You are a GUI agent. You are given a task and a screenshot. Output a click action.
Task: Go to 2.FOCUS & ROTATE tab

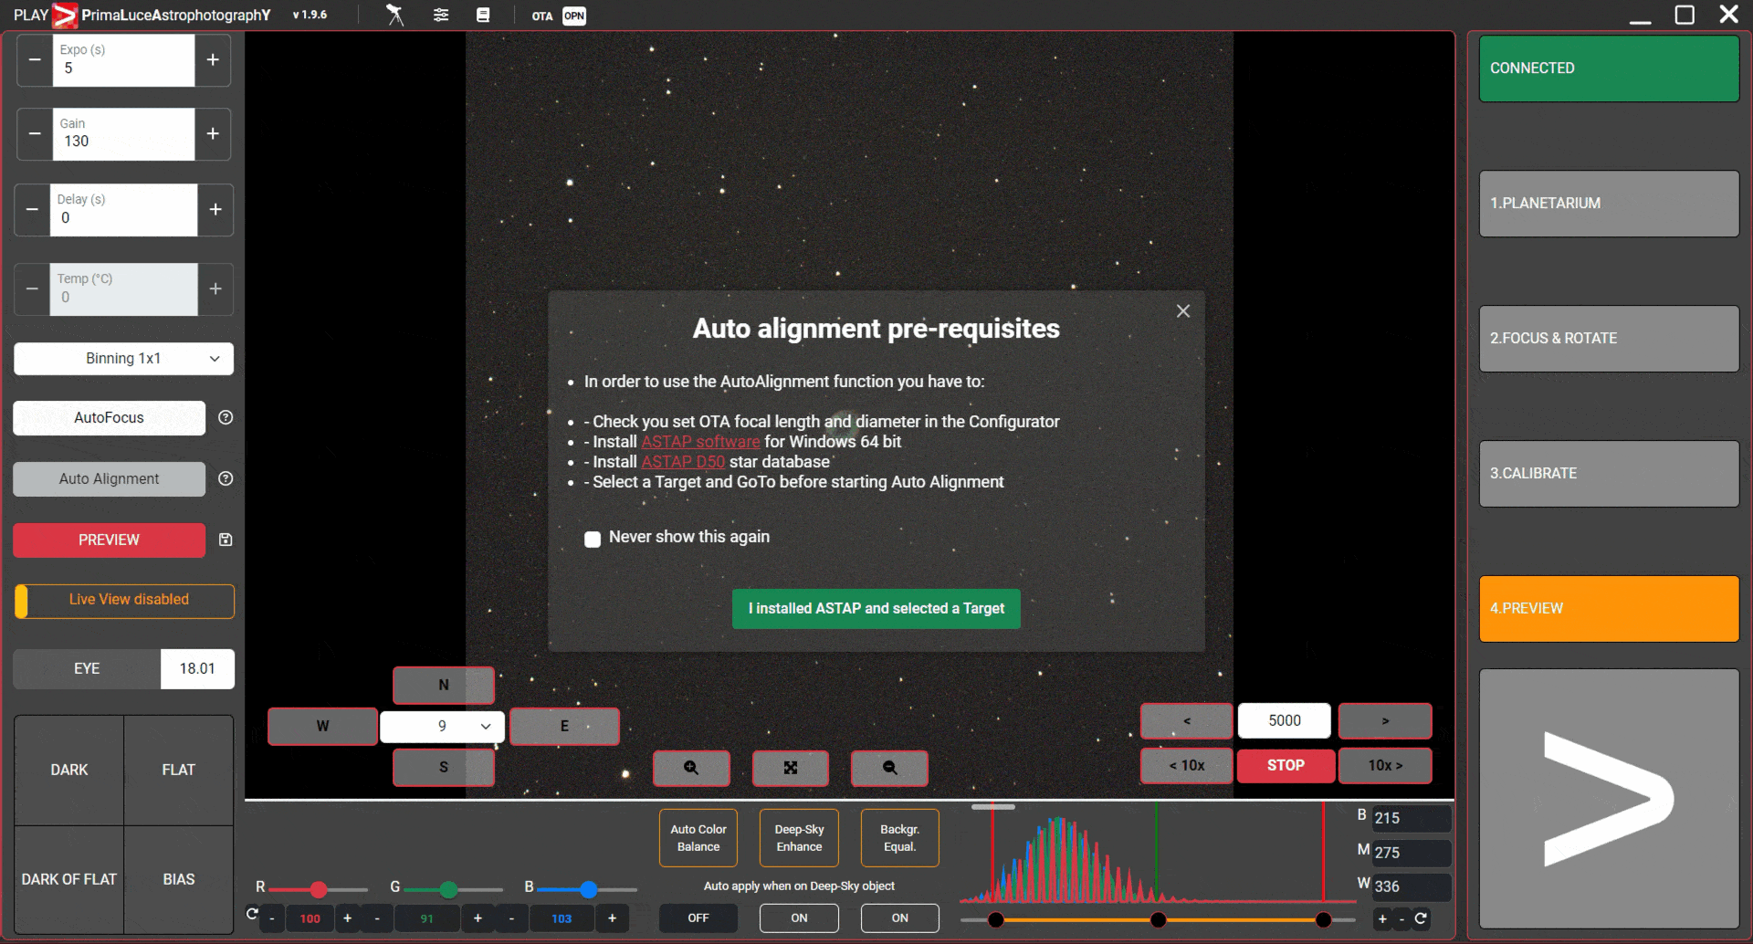(1609, 339)
